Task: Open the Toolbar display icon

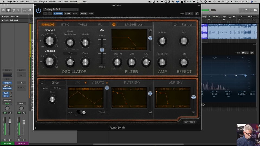Action: tap(18, 10)
